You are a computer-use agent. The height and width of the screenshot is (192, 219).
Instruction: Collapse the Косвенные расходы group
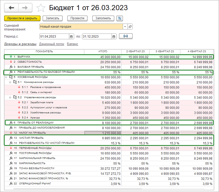(x=6, y=77)
